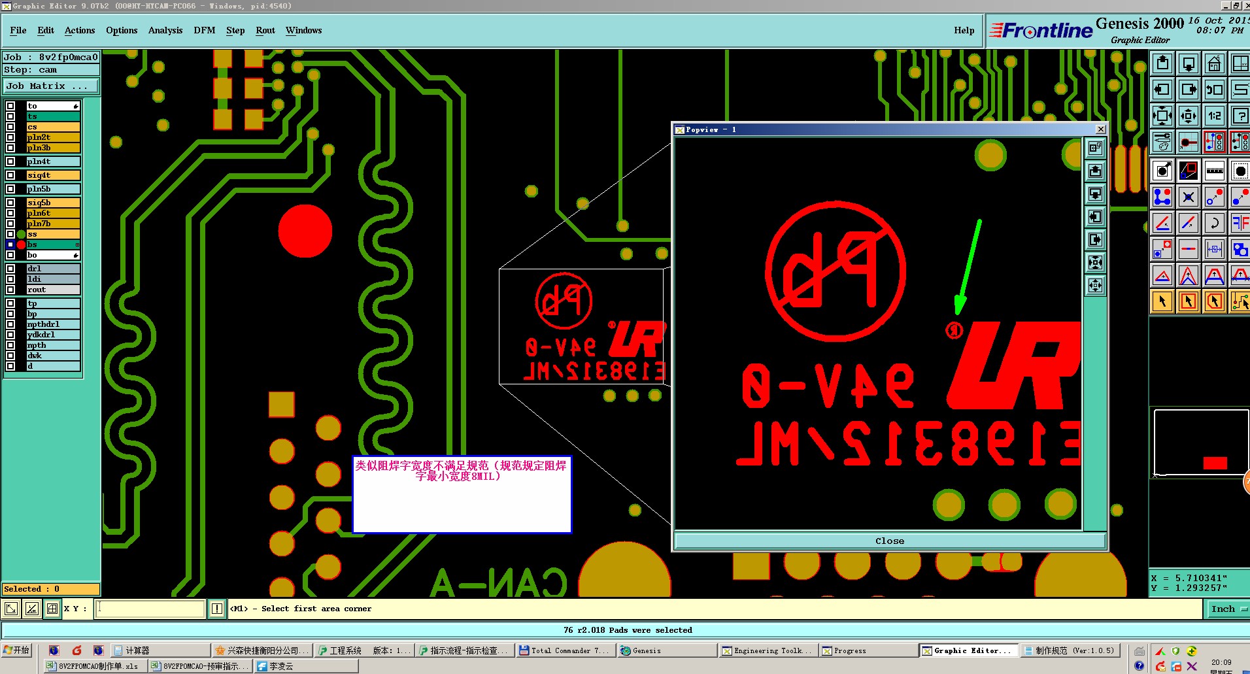Click the pan down icon in main toolbar
Screen dimensions: 1250x674
click(1189, 63)
